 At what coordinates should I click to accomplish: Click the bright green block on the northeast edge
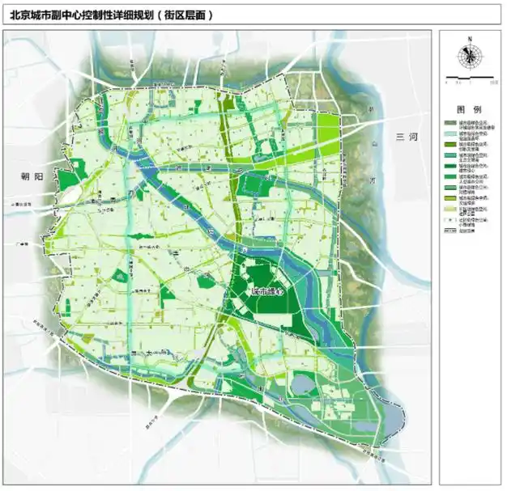[325, 124]
